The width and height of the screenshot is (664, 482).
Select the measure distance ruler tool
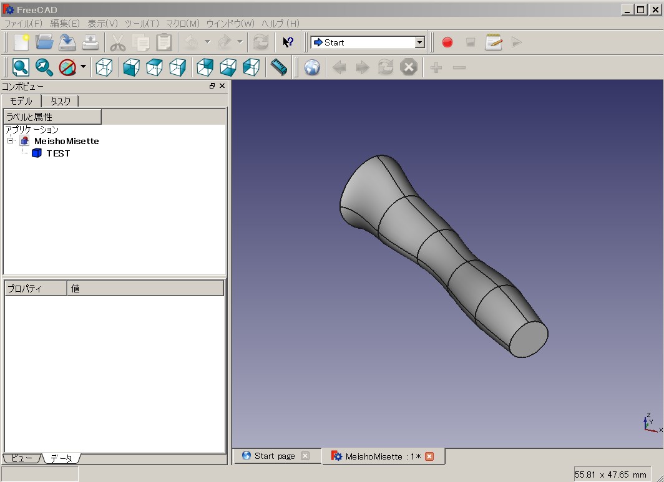pos(278,67)
